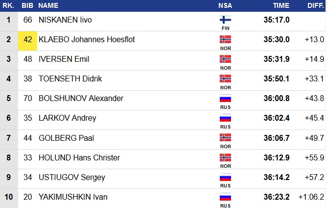Click Russia flag beside Bolshunov Alexander
Image resolution: width=326 pixels, height=208 pixels.
tap(225, 98)
